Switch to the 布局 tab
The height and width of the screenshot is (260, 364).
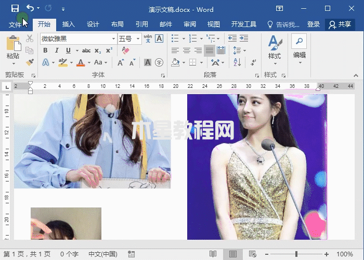click(x=117, y=24)
